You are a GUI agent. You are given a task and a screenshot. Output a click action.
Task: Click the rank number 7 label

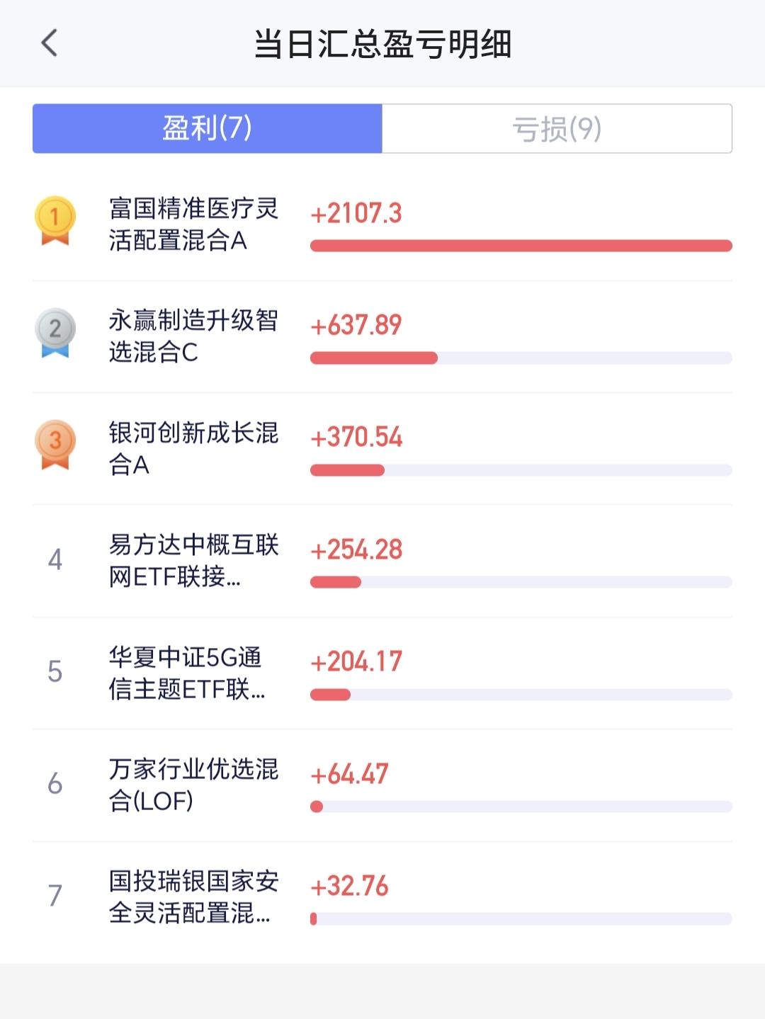coord(55,896)
